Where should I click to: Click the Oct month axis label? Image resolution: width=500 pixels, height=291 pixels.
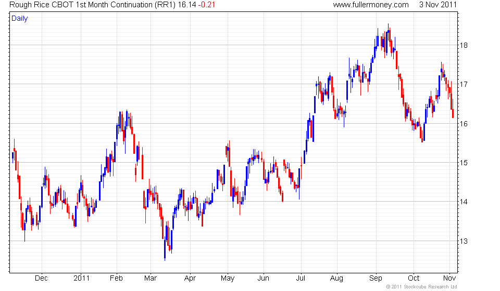[414, 279]
